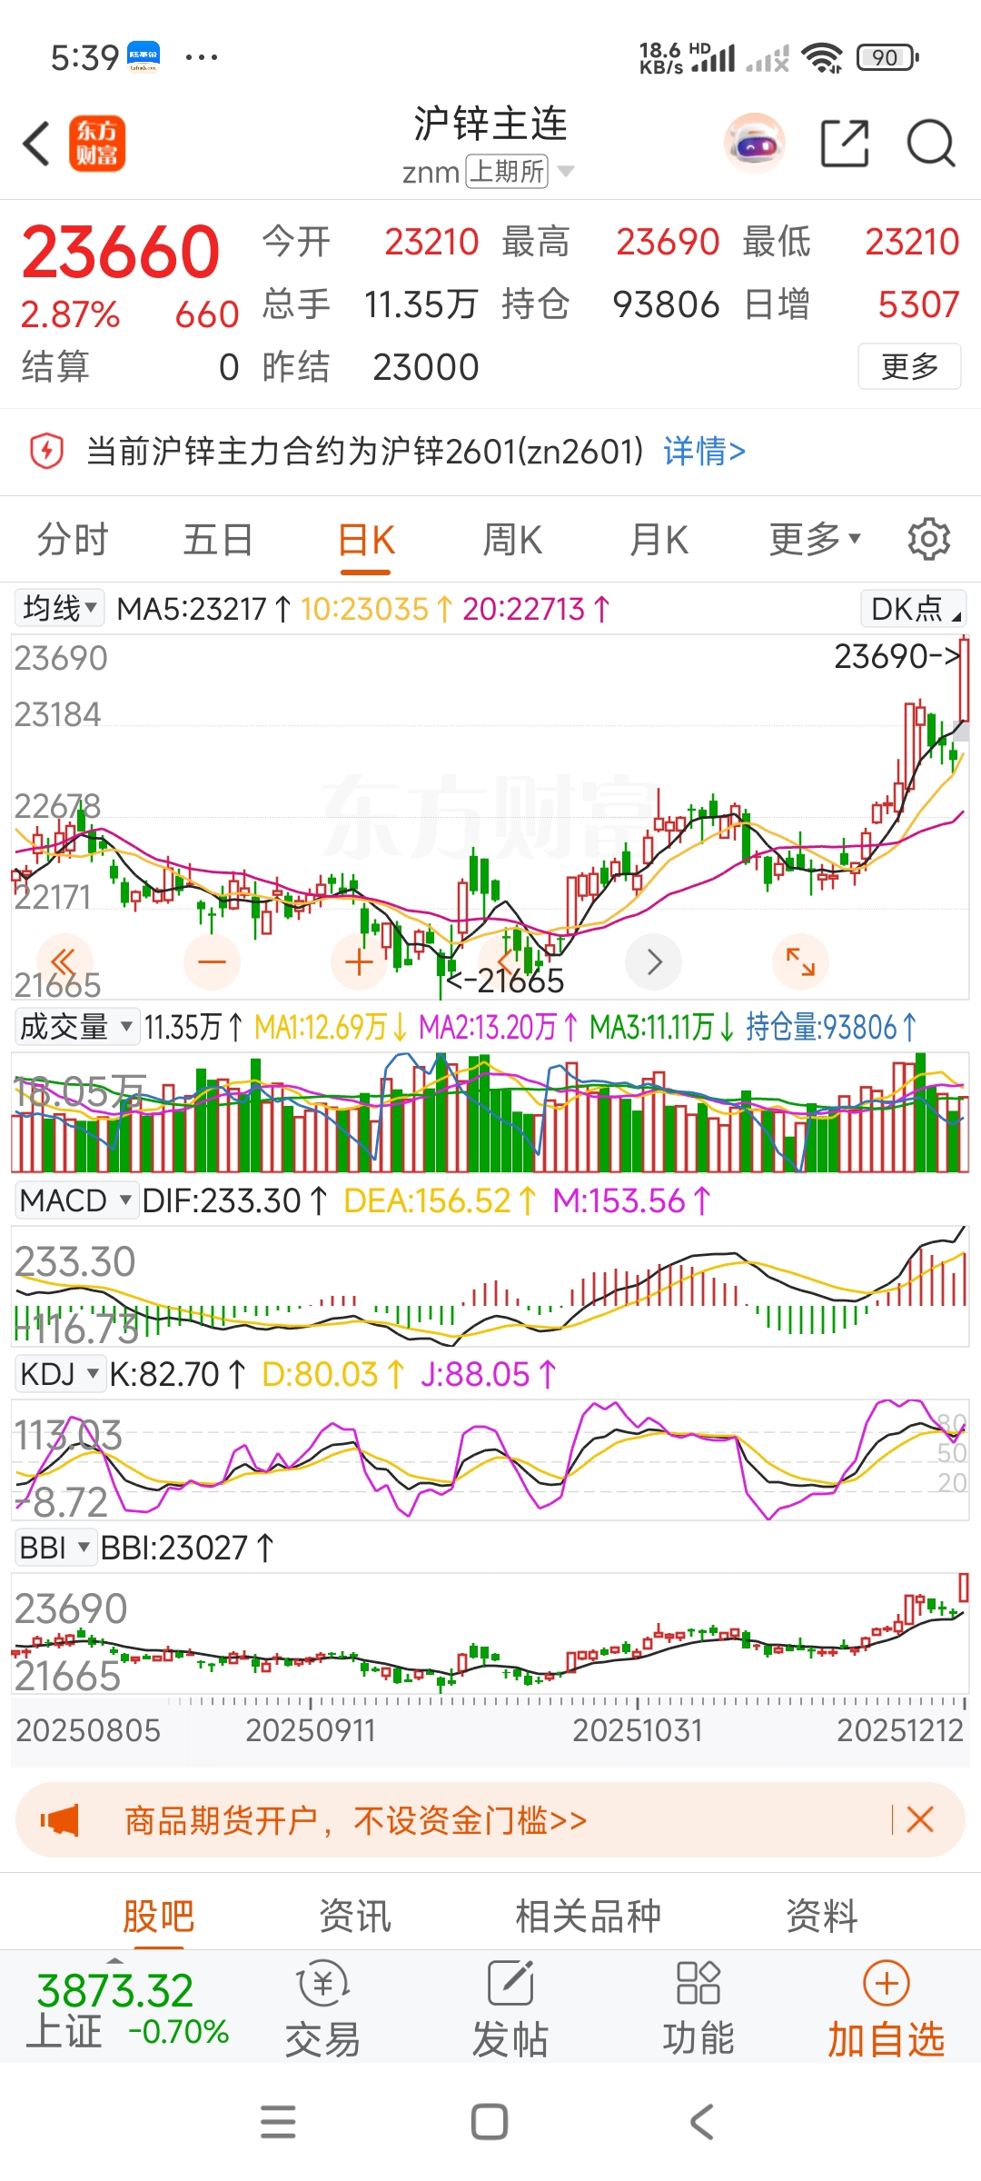Tap the battery indicator
Screen dimensions: 981x2181
[887, 58]
